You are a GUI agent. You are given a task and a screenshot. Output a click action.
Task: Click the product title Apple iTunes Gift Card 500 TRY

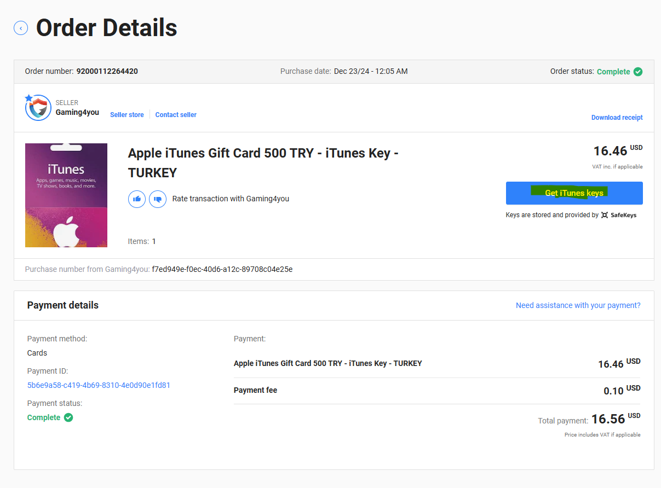pos(263,162)
